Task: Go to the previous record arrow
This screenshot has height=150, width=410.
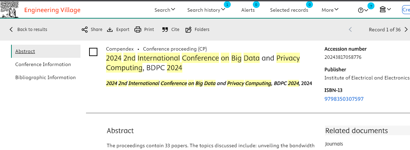Action: [350, 30]
